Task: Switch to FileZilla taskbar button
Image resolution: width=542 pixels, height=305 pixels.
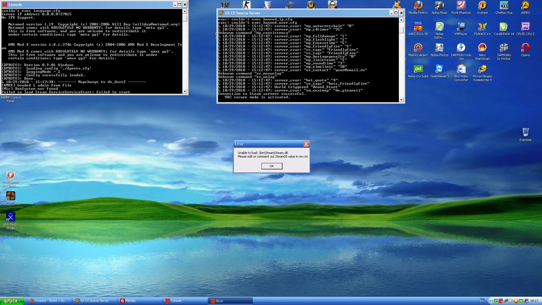Action: click(x=140, y=301)
